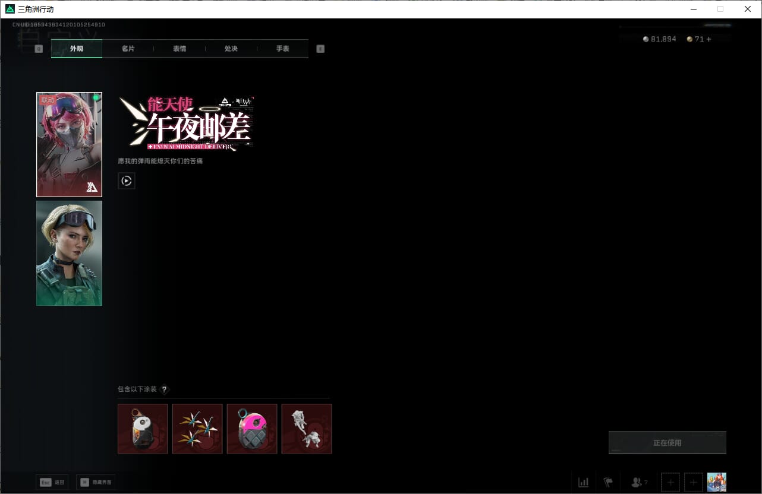Click the H 隐藏界面 button

(x=96, y=483)
